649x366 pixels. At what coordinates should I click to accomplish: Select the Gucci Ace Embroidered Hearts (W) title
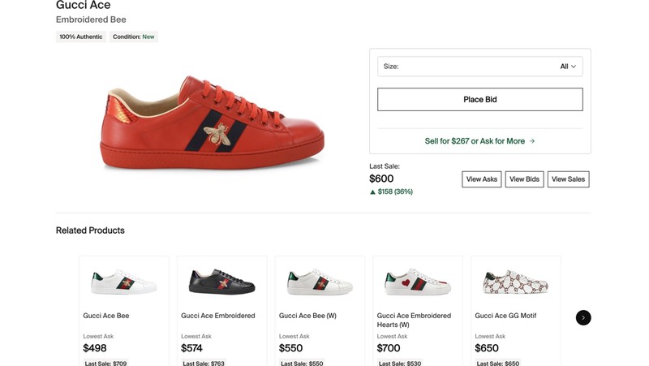coord(414,320)
